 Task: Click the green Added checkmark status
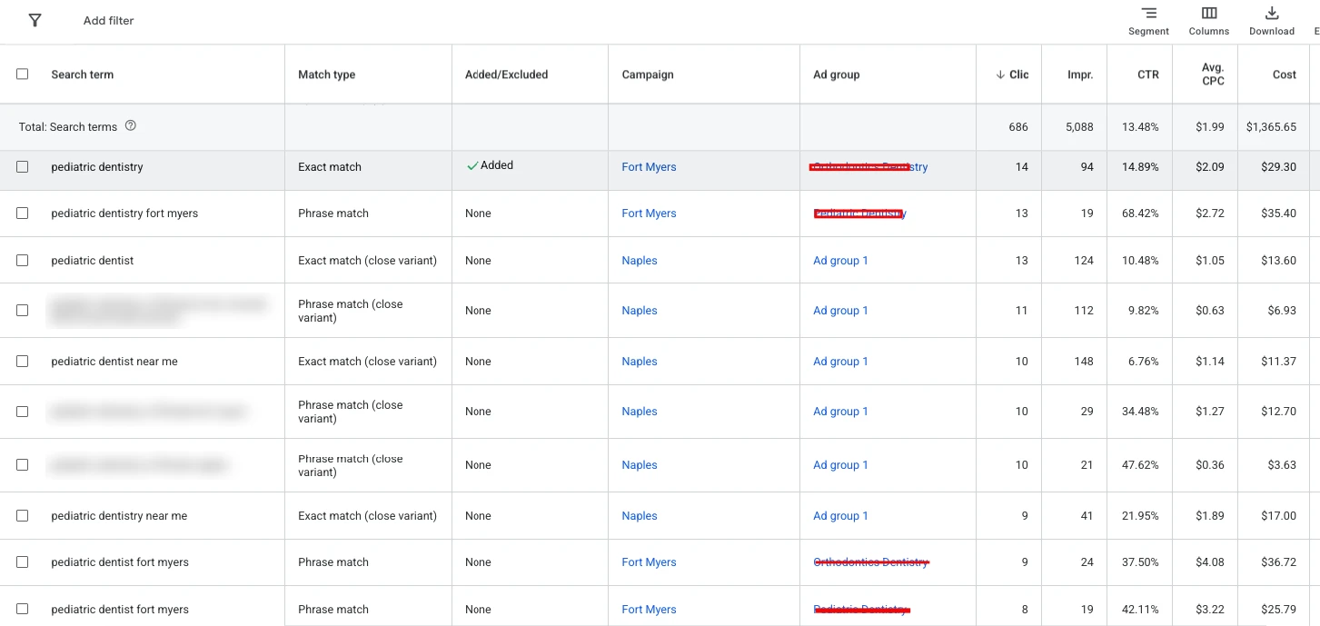(490, 165)
